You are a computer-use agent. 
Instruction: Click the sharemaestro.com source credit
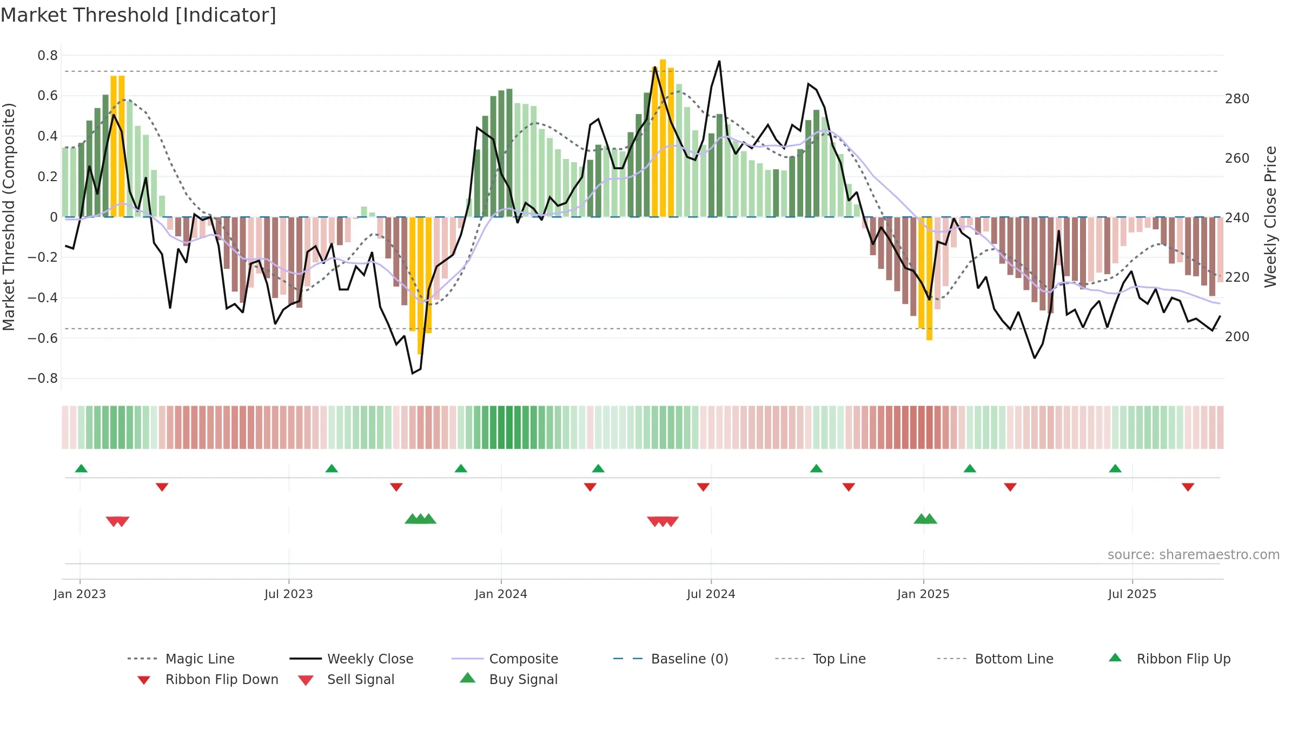point(1193,554)
